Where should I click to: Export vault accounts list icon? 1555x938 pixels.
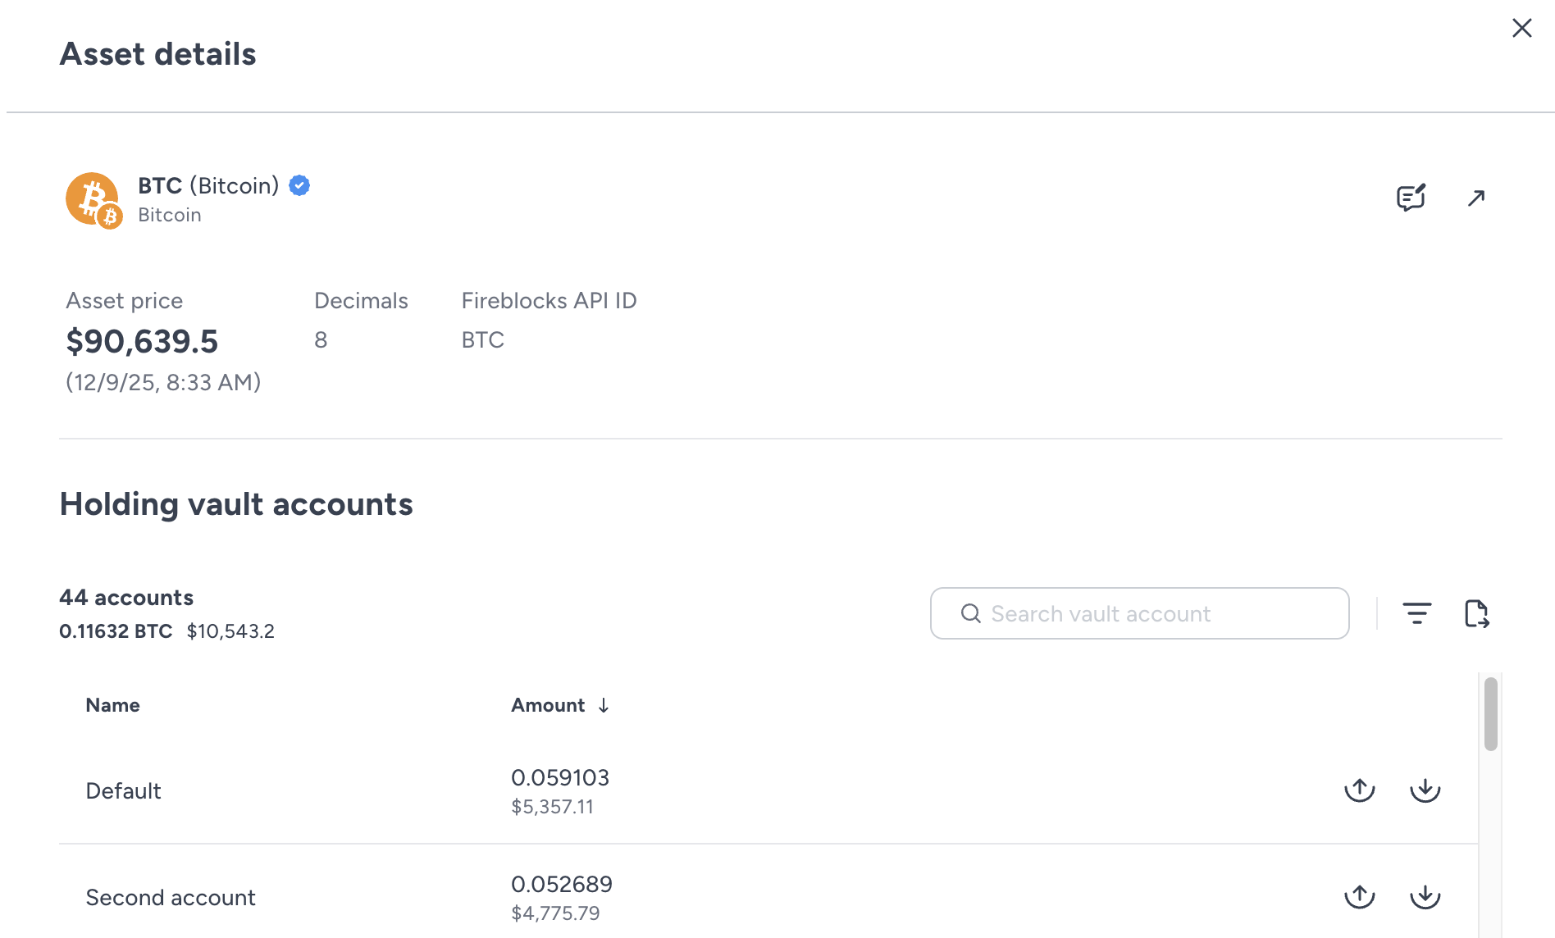pos(1476,613)
